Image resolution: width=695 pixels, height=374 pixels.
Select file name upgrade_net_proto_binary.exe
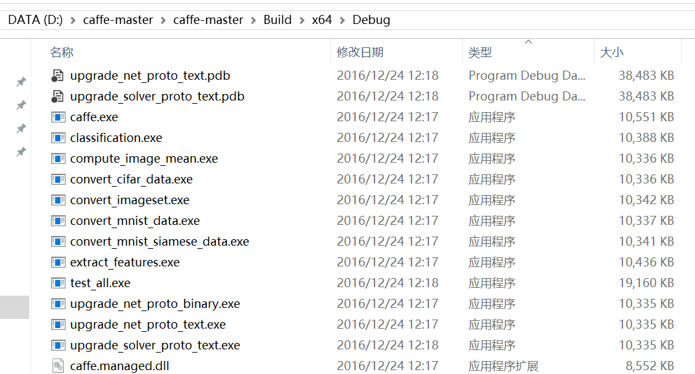click(155, 303)
